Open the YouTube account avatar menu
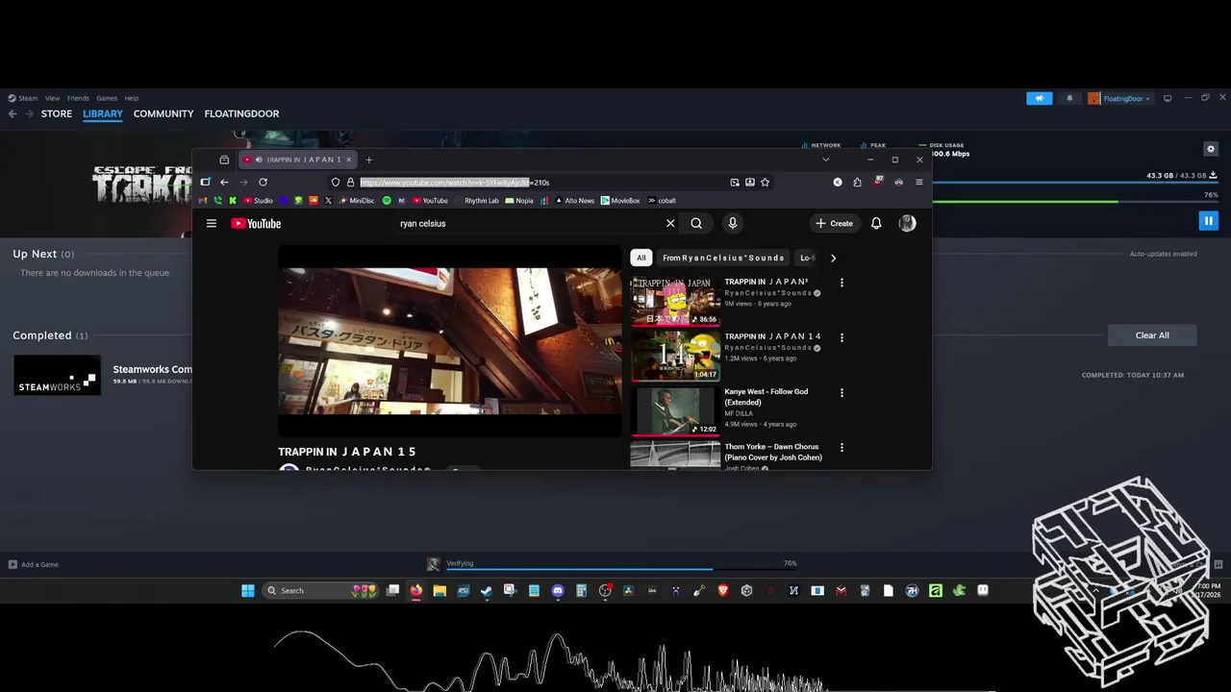 tap(907, 223)
